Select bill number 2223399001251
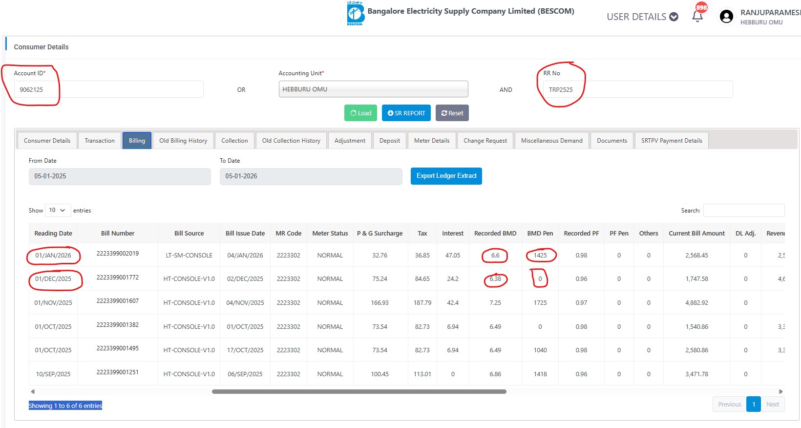Image resolution: width=801 pixels, height=428 pixels. tap(118, 372)
